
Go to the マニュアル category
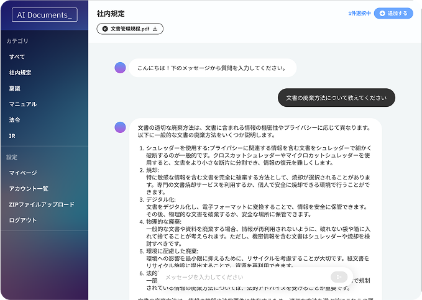tap(23, 104)
